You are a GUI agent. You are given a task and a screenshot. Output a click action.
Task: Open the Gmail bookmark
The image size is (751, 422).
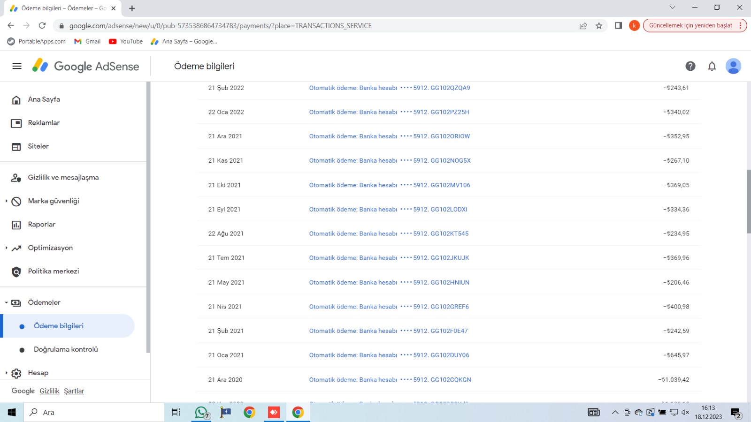pos(87,41)
